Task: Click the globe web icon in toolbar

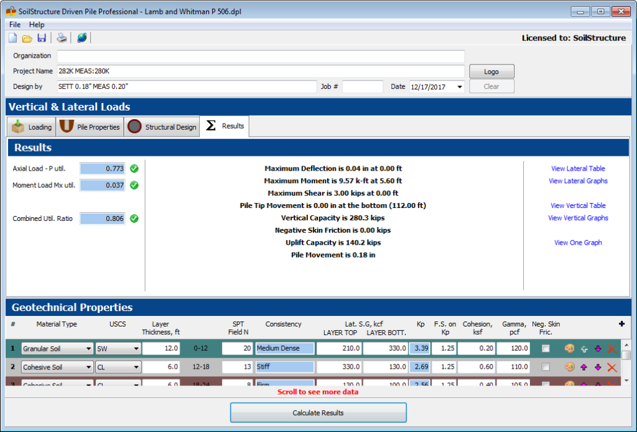Action: (x=81, y=38)
